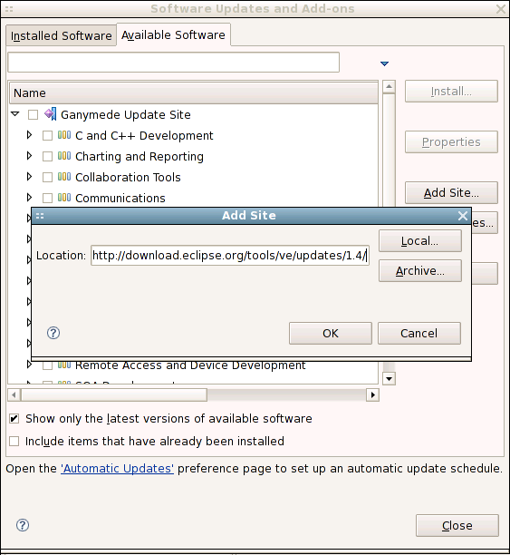510x555 pixels.
Task: Select the Ganymede Update Site row text
Action: point(126,114)
